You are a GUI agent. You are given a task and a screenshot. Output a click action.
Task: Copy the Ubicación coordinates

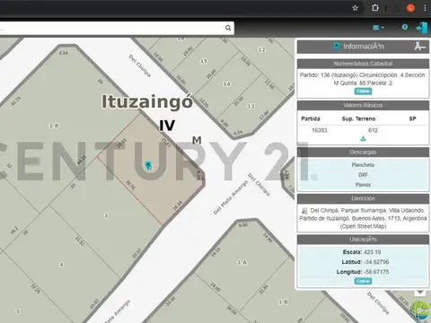(363, 281)
